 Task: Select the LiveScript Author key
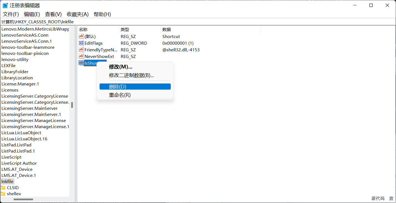coord(19,163)
